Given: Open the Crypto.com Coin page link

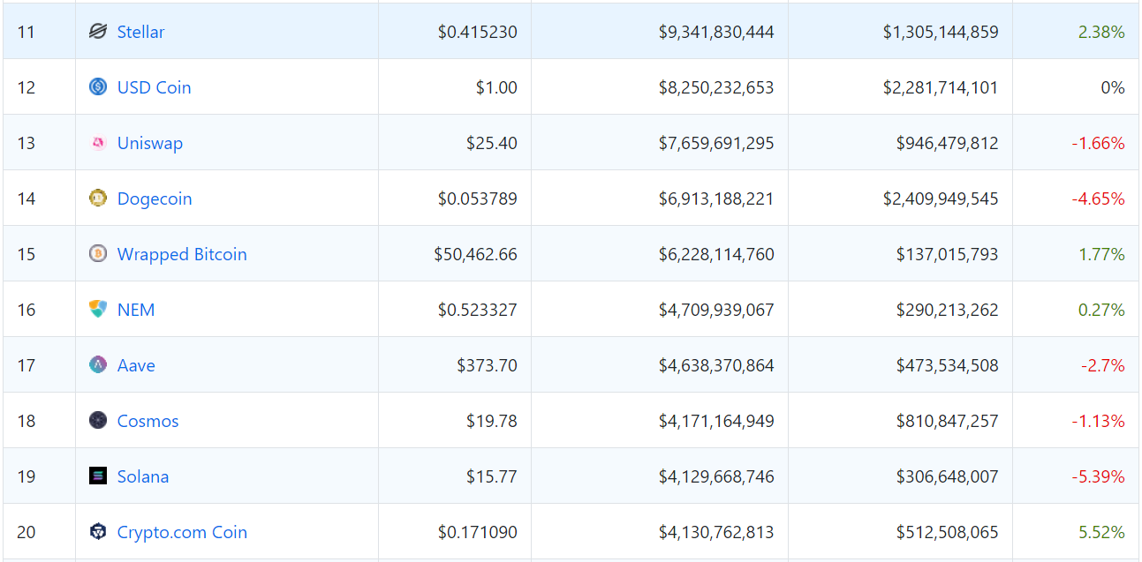Looking at the screenshot, I should coord(182,532).
